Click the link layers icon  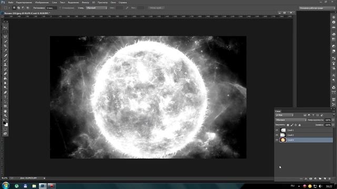click(301, 178)
